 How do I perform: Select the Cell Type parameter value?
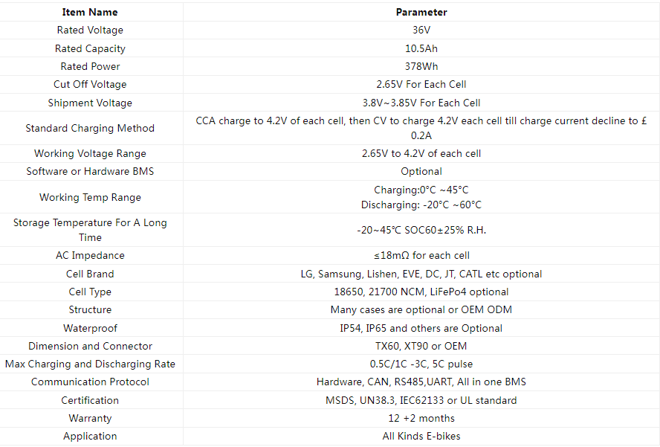[x=421, y=292]
